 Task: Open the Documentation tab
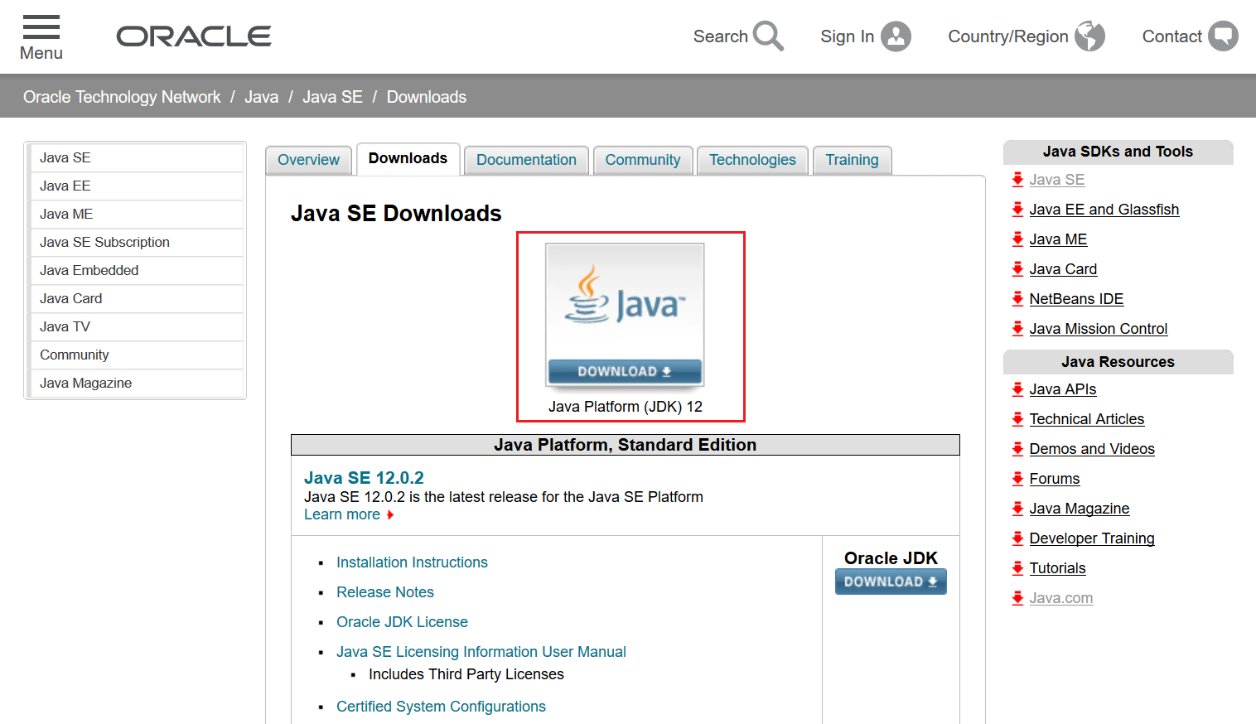click(526, 160)
